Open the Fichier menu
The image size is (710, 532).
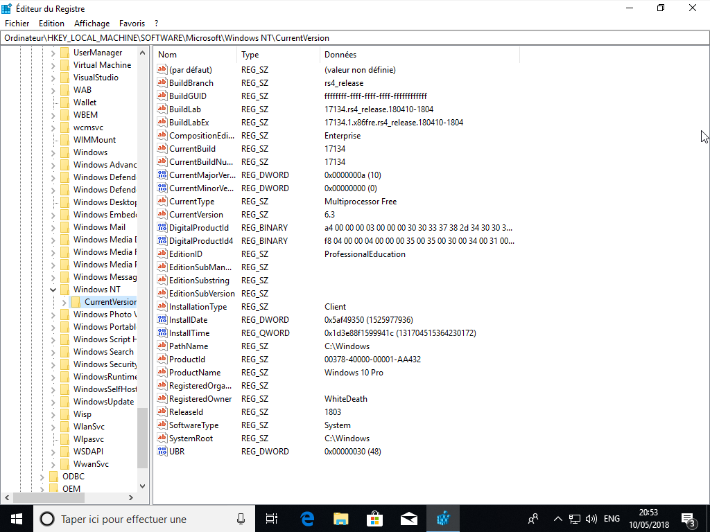[x=17, y=24]
